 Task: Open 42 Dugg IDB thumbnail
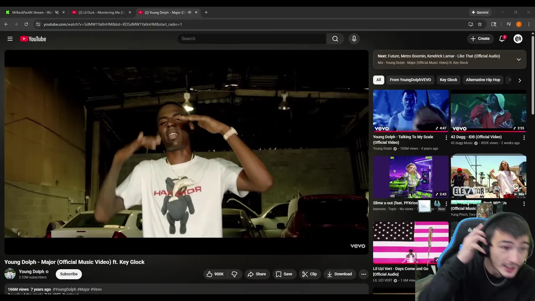pos(488,110)
